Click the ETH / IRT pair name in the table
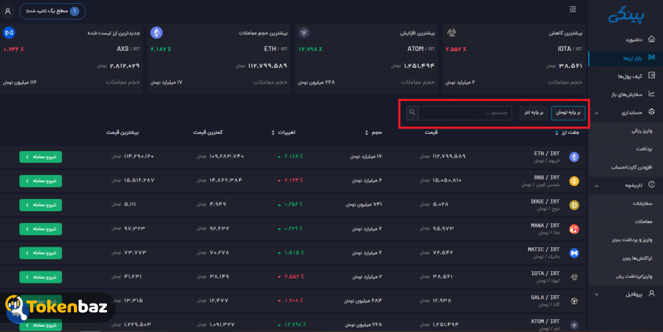The height and width of the screenshot is (332, 663). click(x=546, y=154)
